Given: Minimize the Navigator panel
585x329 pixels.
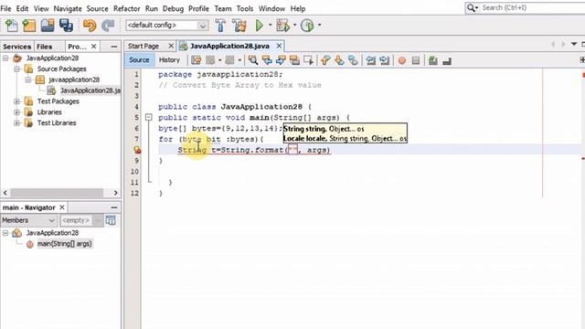Looking at the screenshot, I should pyautogui.click(x=114, y=207).
